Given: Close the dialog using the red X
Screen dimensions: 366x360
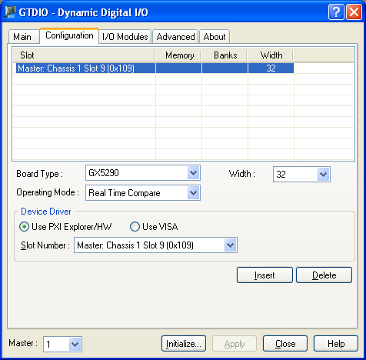Looking at the screenshot, I should pyautogui.click(x=354, y=12).
